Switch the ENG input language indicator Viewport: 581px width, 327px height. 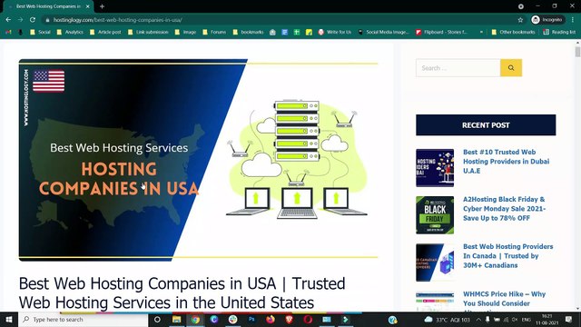pos(527,319)
